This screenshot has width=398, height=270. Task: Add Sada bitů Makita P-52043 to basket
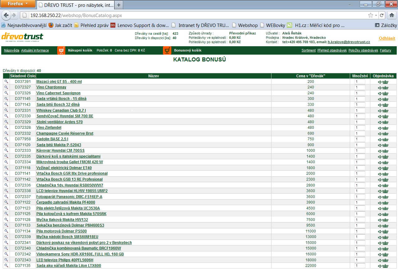tap(383, 145)
